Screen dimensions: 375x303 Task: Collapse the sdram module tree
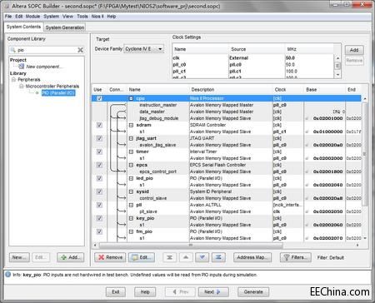tap(132, 125)
